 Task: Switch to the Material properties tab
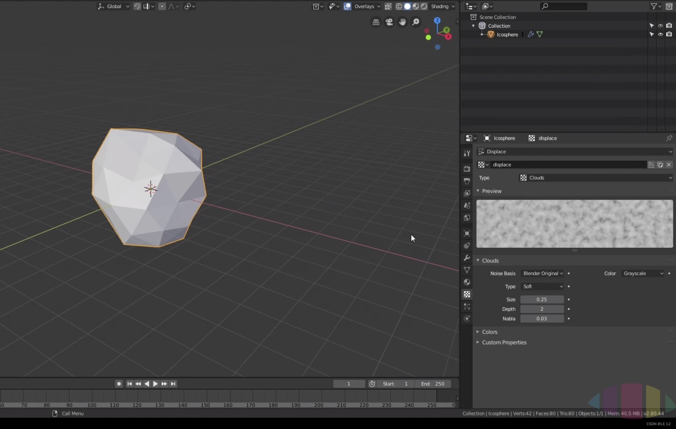click(467, 282)
